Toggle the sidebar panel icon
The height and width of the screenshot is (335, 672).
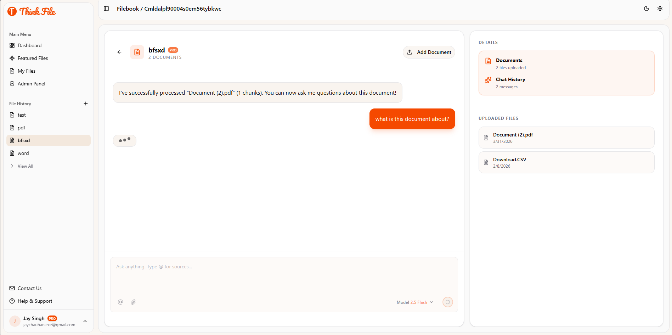tap(106, 9)
